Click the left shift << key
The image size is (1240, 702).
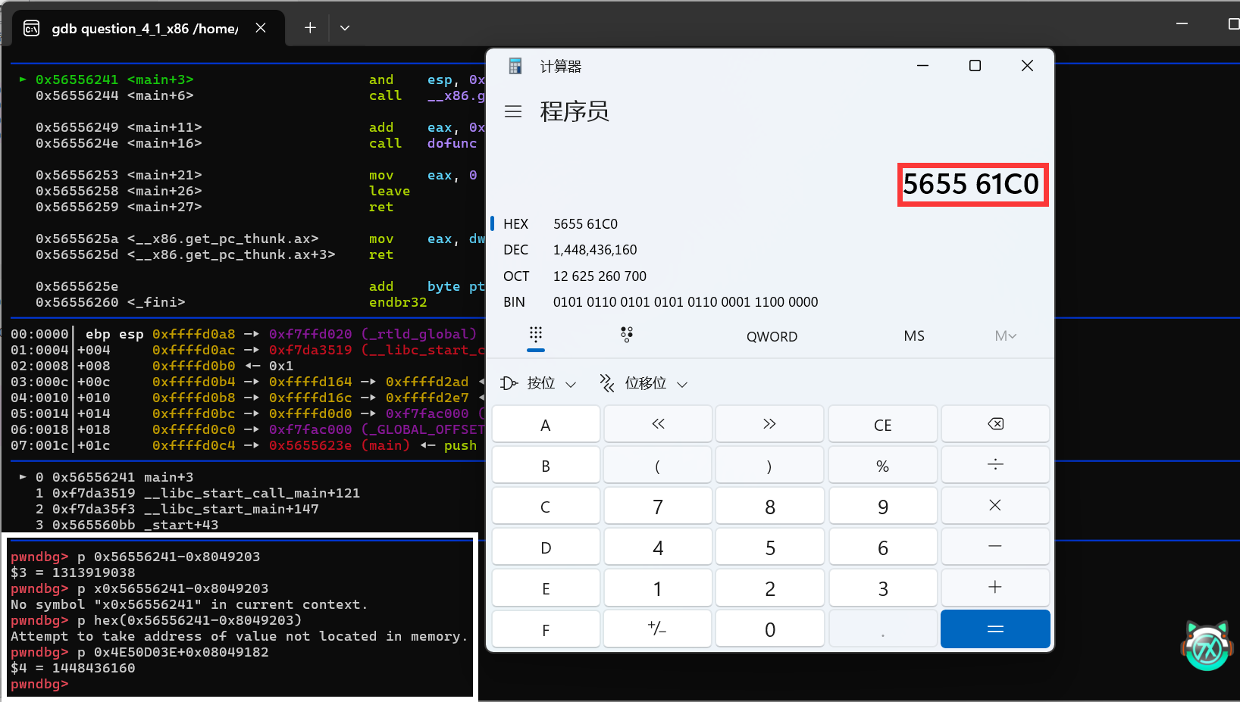point(658,424)
